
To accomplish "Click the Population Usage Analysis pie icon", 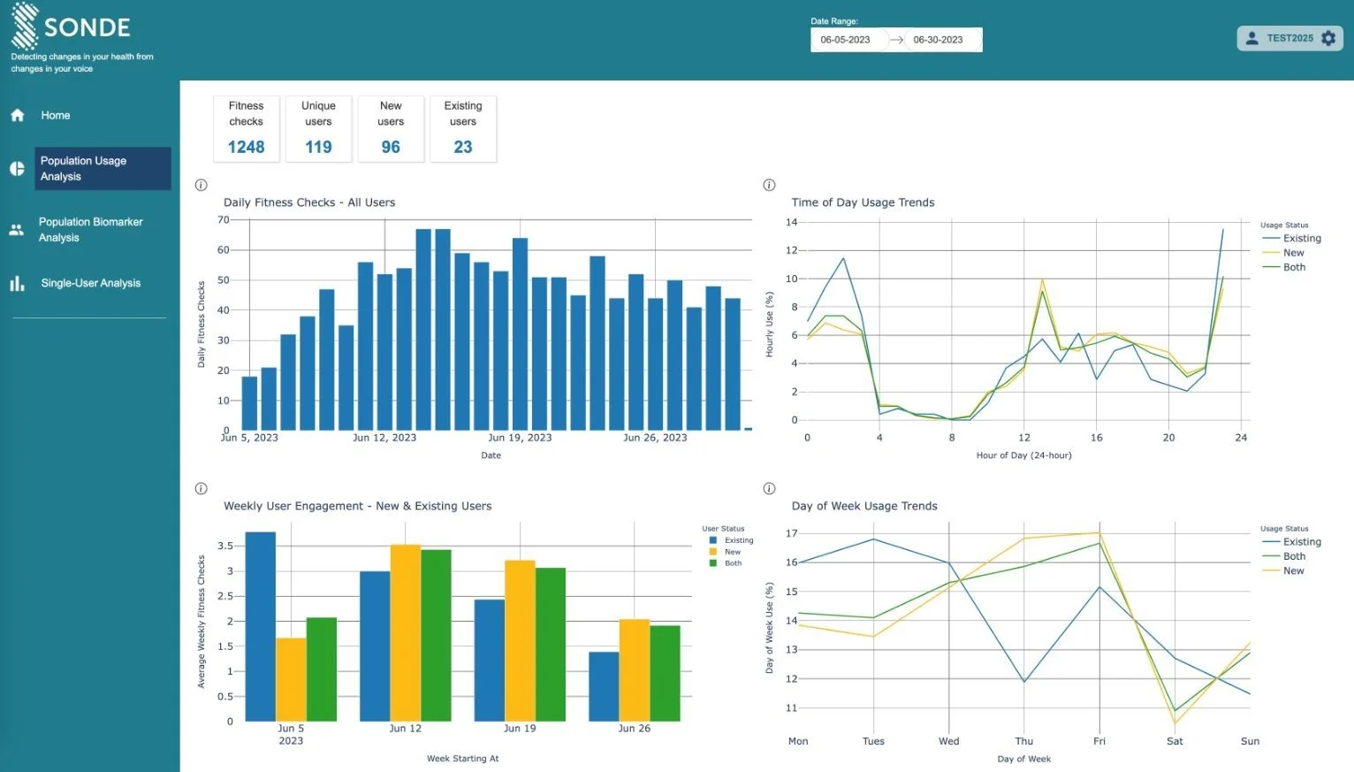I will tap(17, 168).
